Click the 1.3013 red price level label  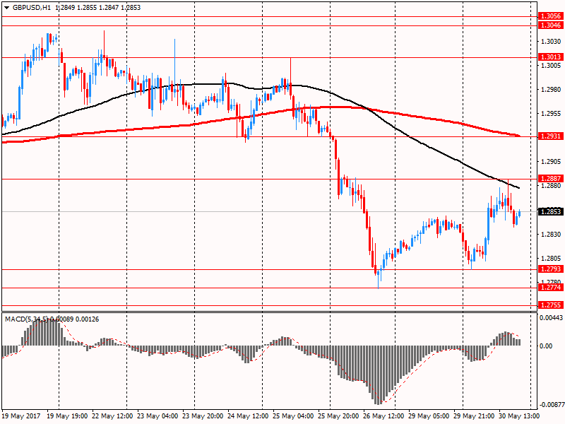(551, 57)
